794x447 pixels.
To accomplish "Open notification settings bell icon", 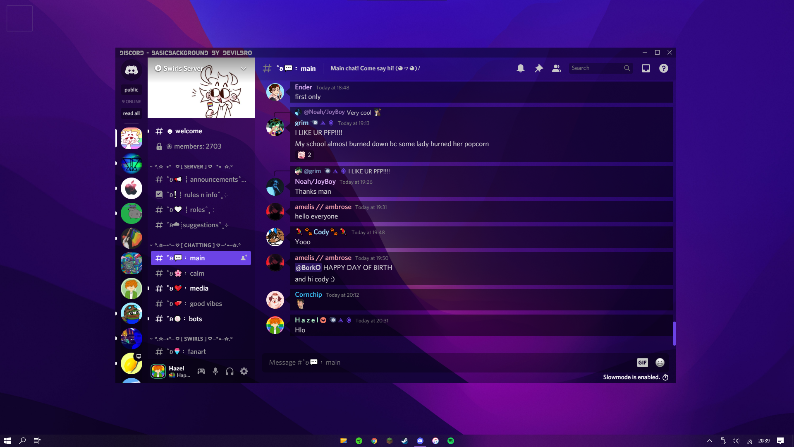I will click(521, 68).
